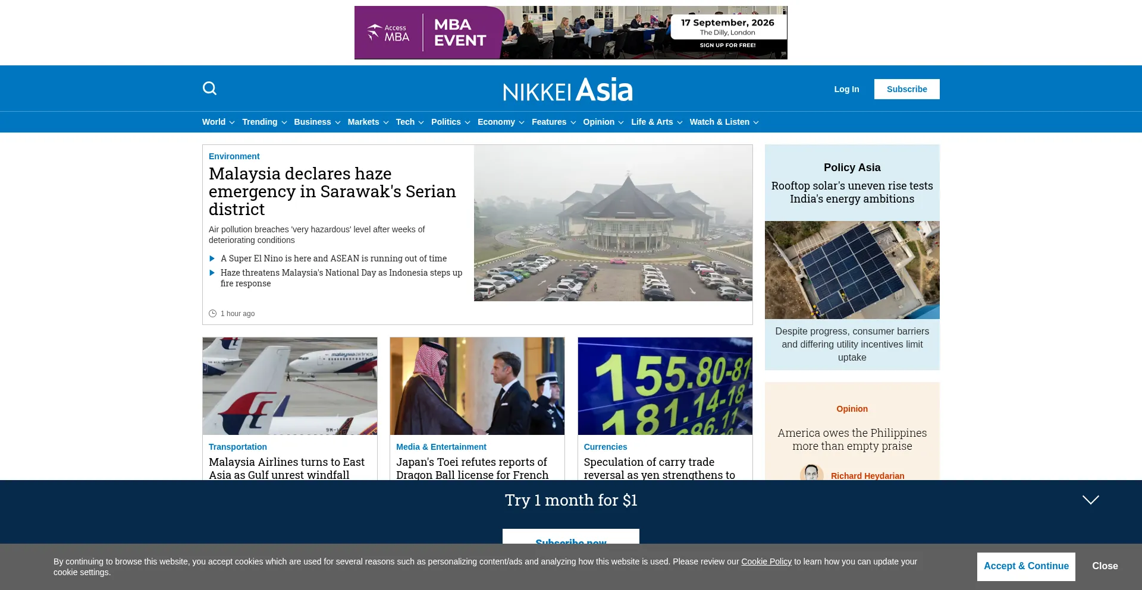Click Richard Heydarian's author avatar
Screen dimensions: 1142x590
point(812,474)
